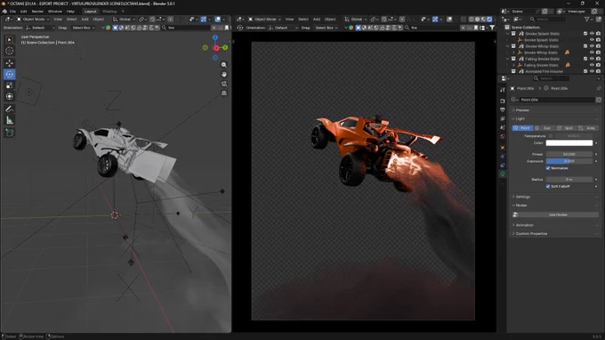Toggle the Soft Falloff checkbox

click(548, 186)
